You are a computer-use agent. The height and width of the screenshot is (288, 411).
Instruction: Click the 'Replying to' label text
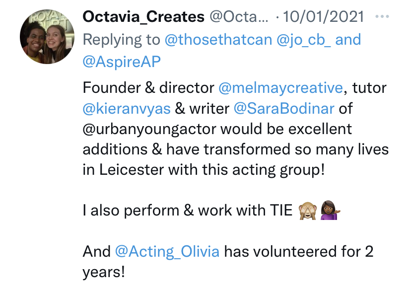pyautogui.click(x=121, y=40)
